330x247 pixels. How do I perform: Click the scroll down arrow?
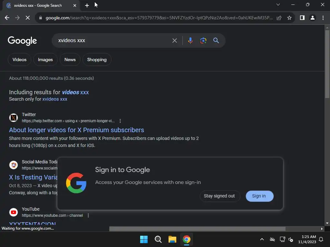[x=327, y=223]
